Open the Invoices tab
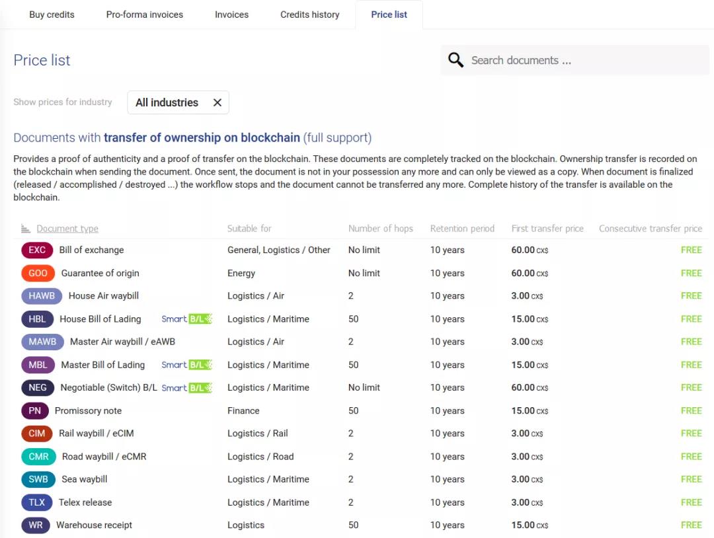The height and width of the screenshot is (538, 714). (231, 15)
